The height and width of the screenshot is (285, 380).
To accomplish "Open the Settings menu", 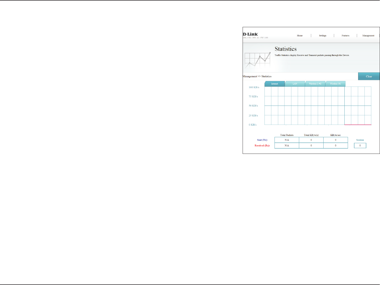I will pos(323,36).
